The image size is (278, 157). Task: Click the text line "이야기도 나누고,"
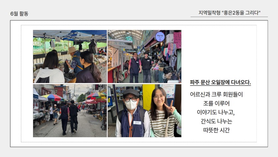point(216,112)
